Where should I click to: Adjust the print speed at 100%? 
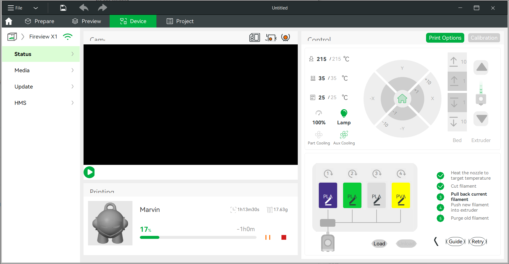tap(319, 117)
